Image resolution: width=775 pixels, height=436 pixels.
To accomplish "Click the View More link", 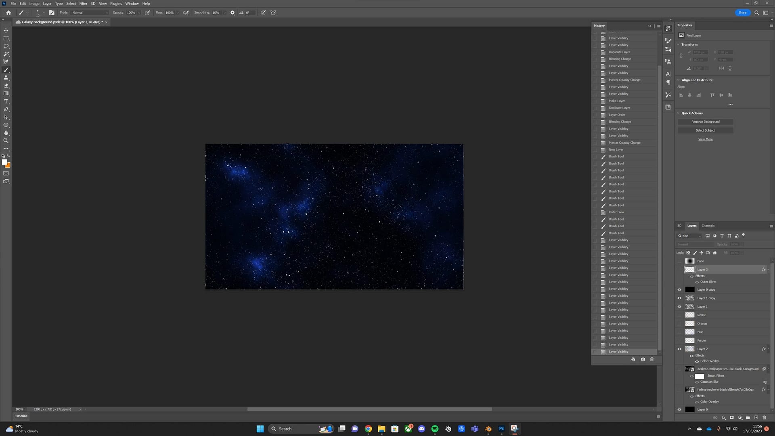I will click(705, 139).
